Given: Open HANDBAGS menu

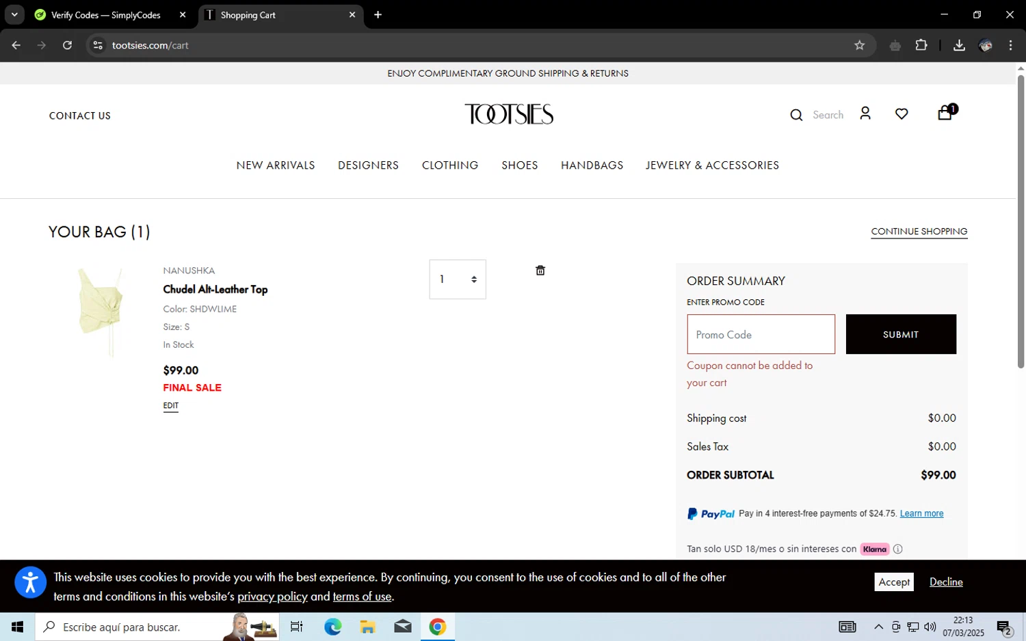Looking at the screenshot, I should coord(592,165).
